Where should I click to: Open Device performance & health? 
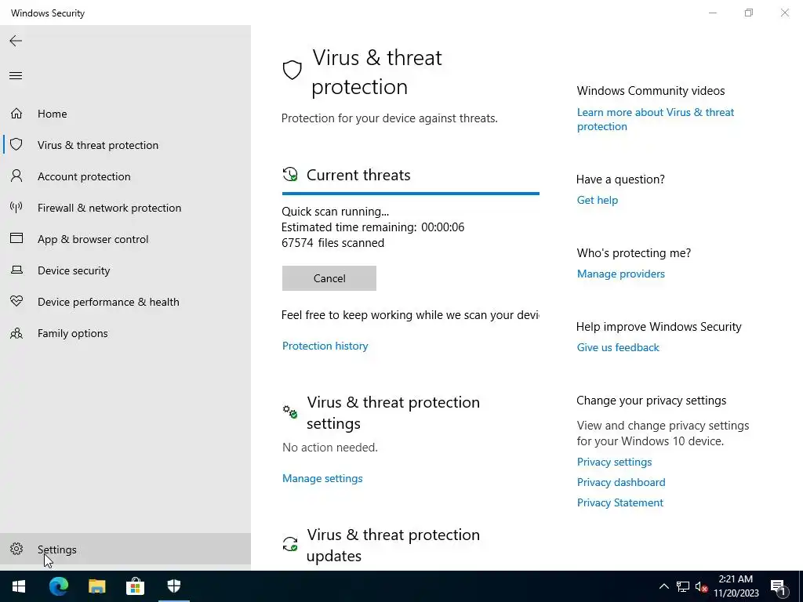click(125, 302)
